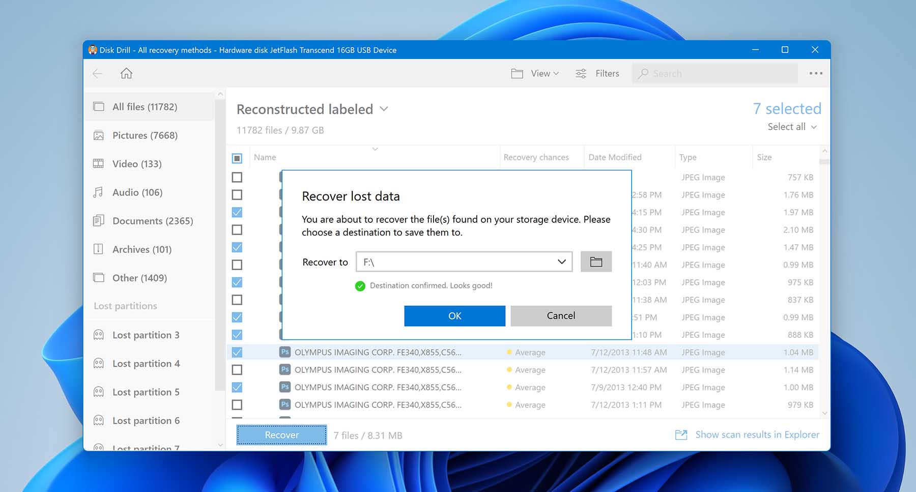The width and height of the screenshot is (916, 492).
Task: Open the View dropdown
Action: coord(545,74)
